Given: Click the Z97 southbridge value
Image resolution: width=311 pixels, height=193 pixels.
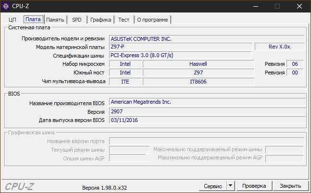Looking at the screenshot, I should pyautogui.click(x=199, y=72).
